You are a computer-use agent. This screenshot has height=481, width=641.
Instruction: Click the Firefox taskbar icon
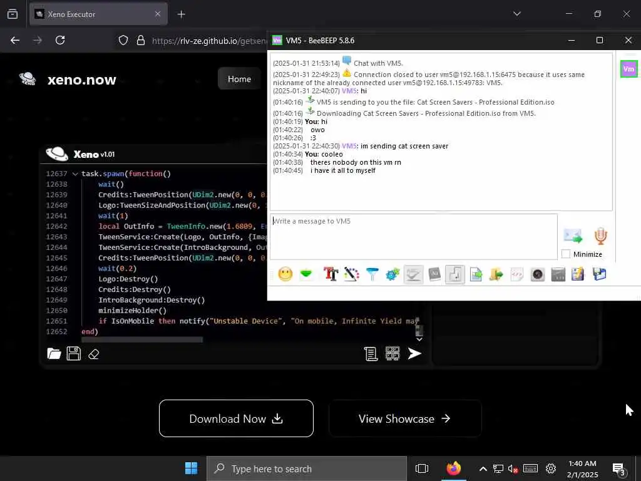point(453,468)
